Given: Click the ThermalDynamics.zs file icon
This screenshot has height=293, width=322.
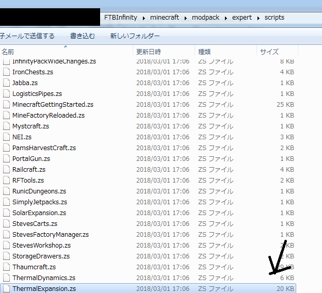Looking at the screenshot, I should tap(6, 278).
